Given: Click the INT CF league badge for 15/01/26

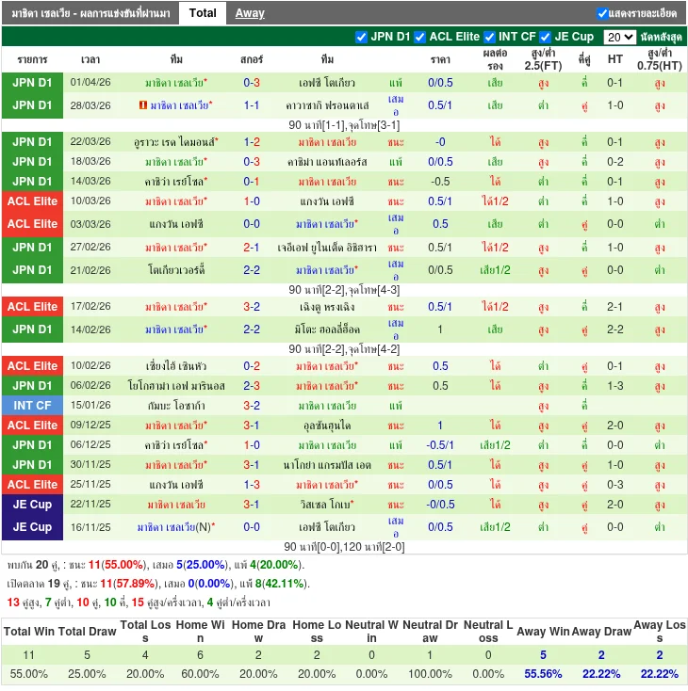Looking at the screenshot, I should (x=33, y=405).
